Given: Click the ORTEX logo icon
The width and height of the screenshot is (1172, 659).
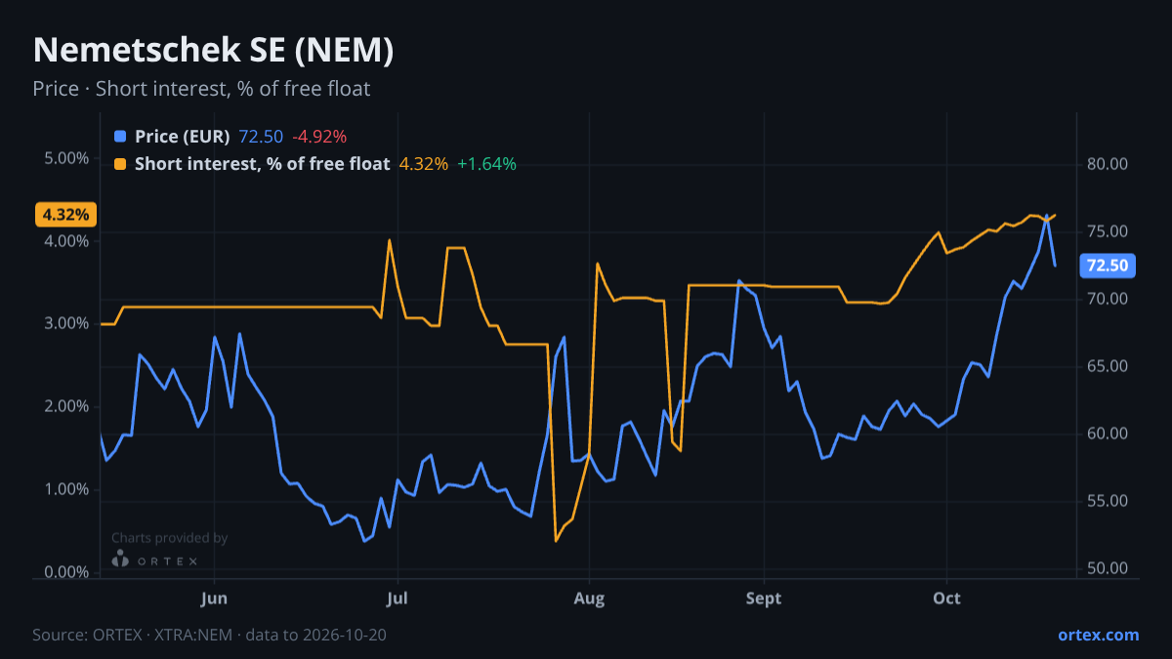Looking at the screenshot, I should pyautogui.click(x=120, y=559).
